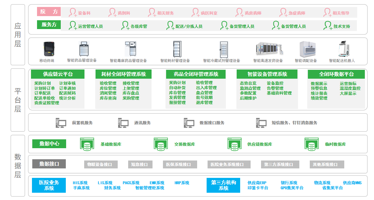
Task: Click the 省集采平台 text
Action: pos(332,188)
